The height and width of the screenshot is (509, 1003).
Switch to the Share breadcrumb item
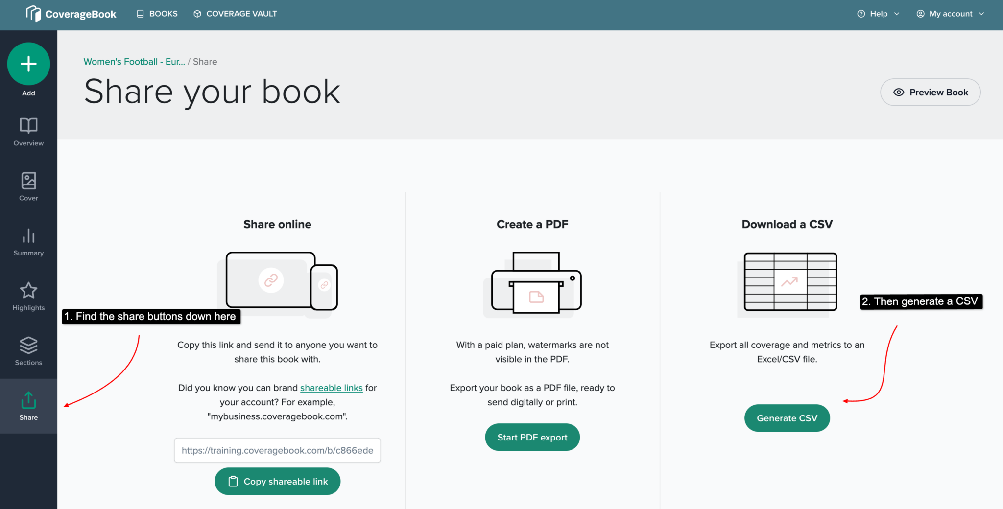click(205, 62)
